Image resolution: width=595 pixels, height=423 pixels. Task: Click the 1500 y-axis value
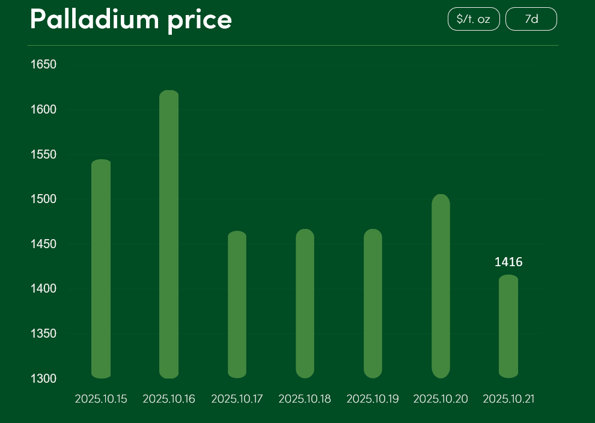pyautogui.click(x=43, y=199)
